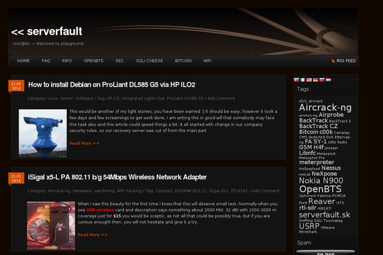Open the iSigal x5-L wireless adapter post title
The image size is (383, 255).
[x=117, y=177]
